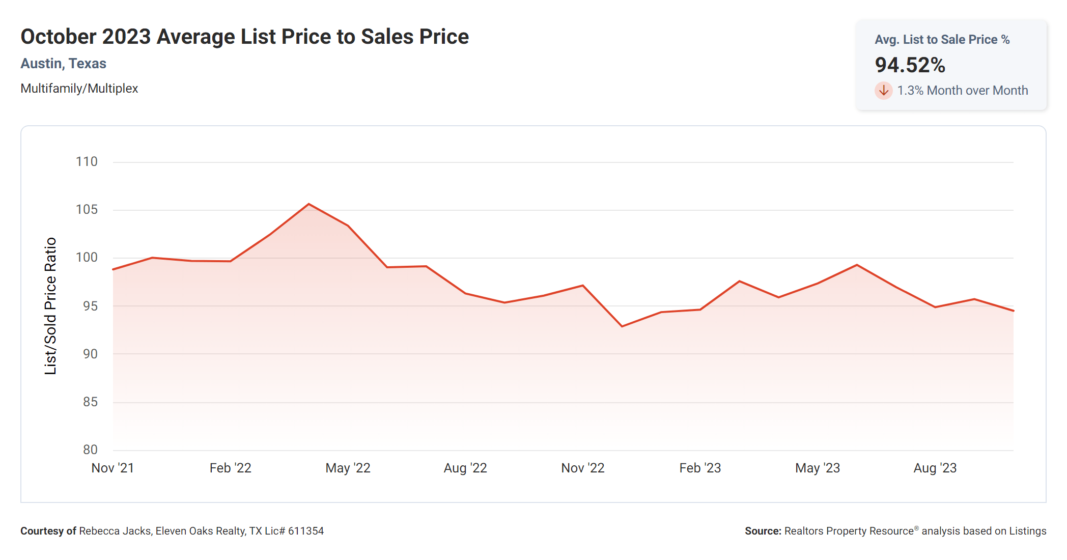The width and height of the screenshot is (1067, 560).
Task: Click the List/Sold Price Ratio axis title
Action: click(x=50, y=306)
